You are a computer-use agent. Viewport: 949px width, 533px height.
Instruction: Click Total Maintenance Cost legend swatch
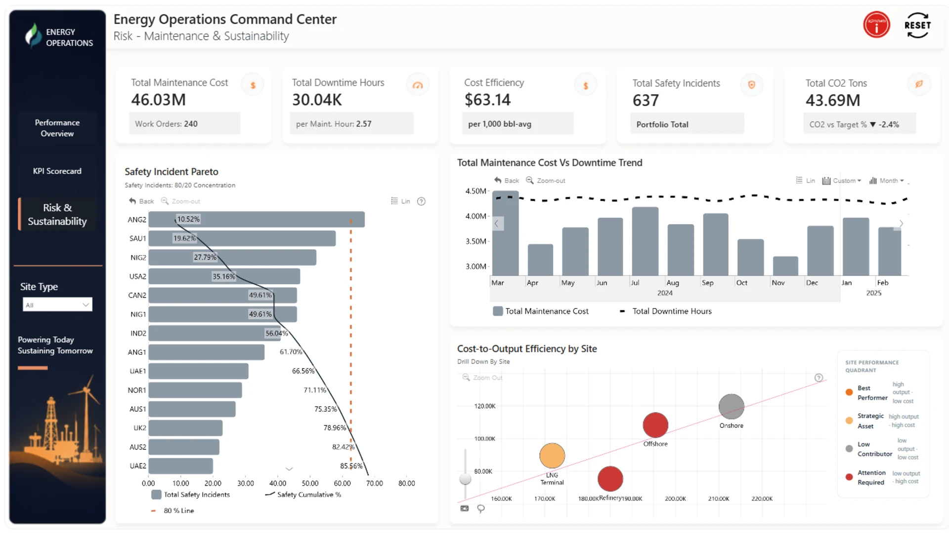click(498, 311)
